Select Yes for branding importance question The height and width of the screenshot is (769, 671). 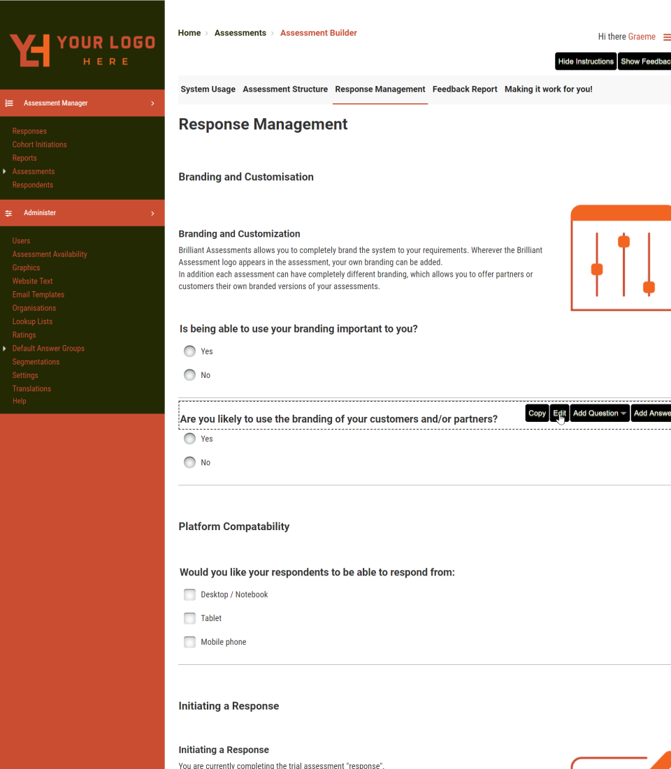point(189,351)
